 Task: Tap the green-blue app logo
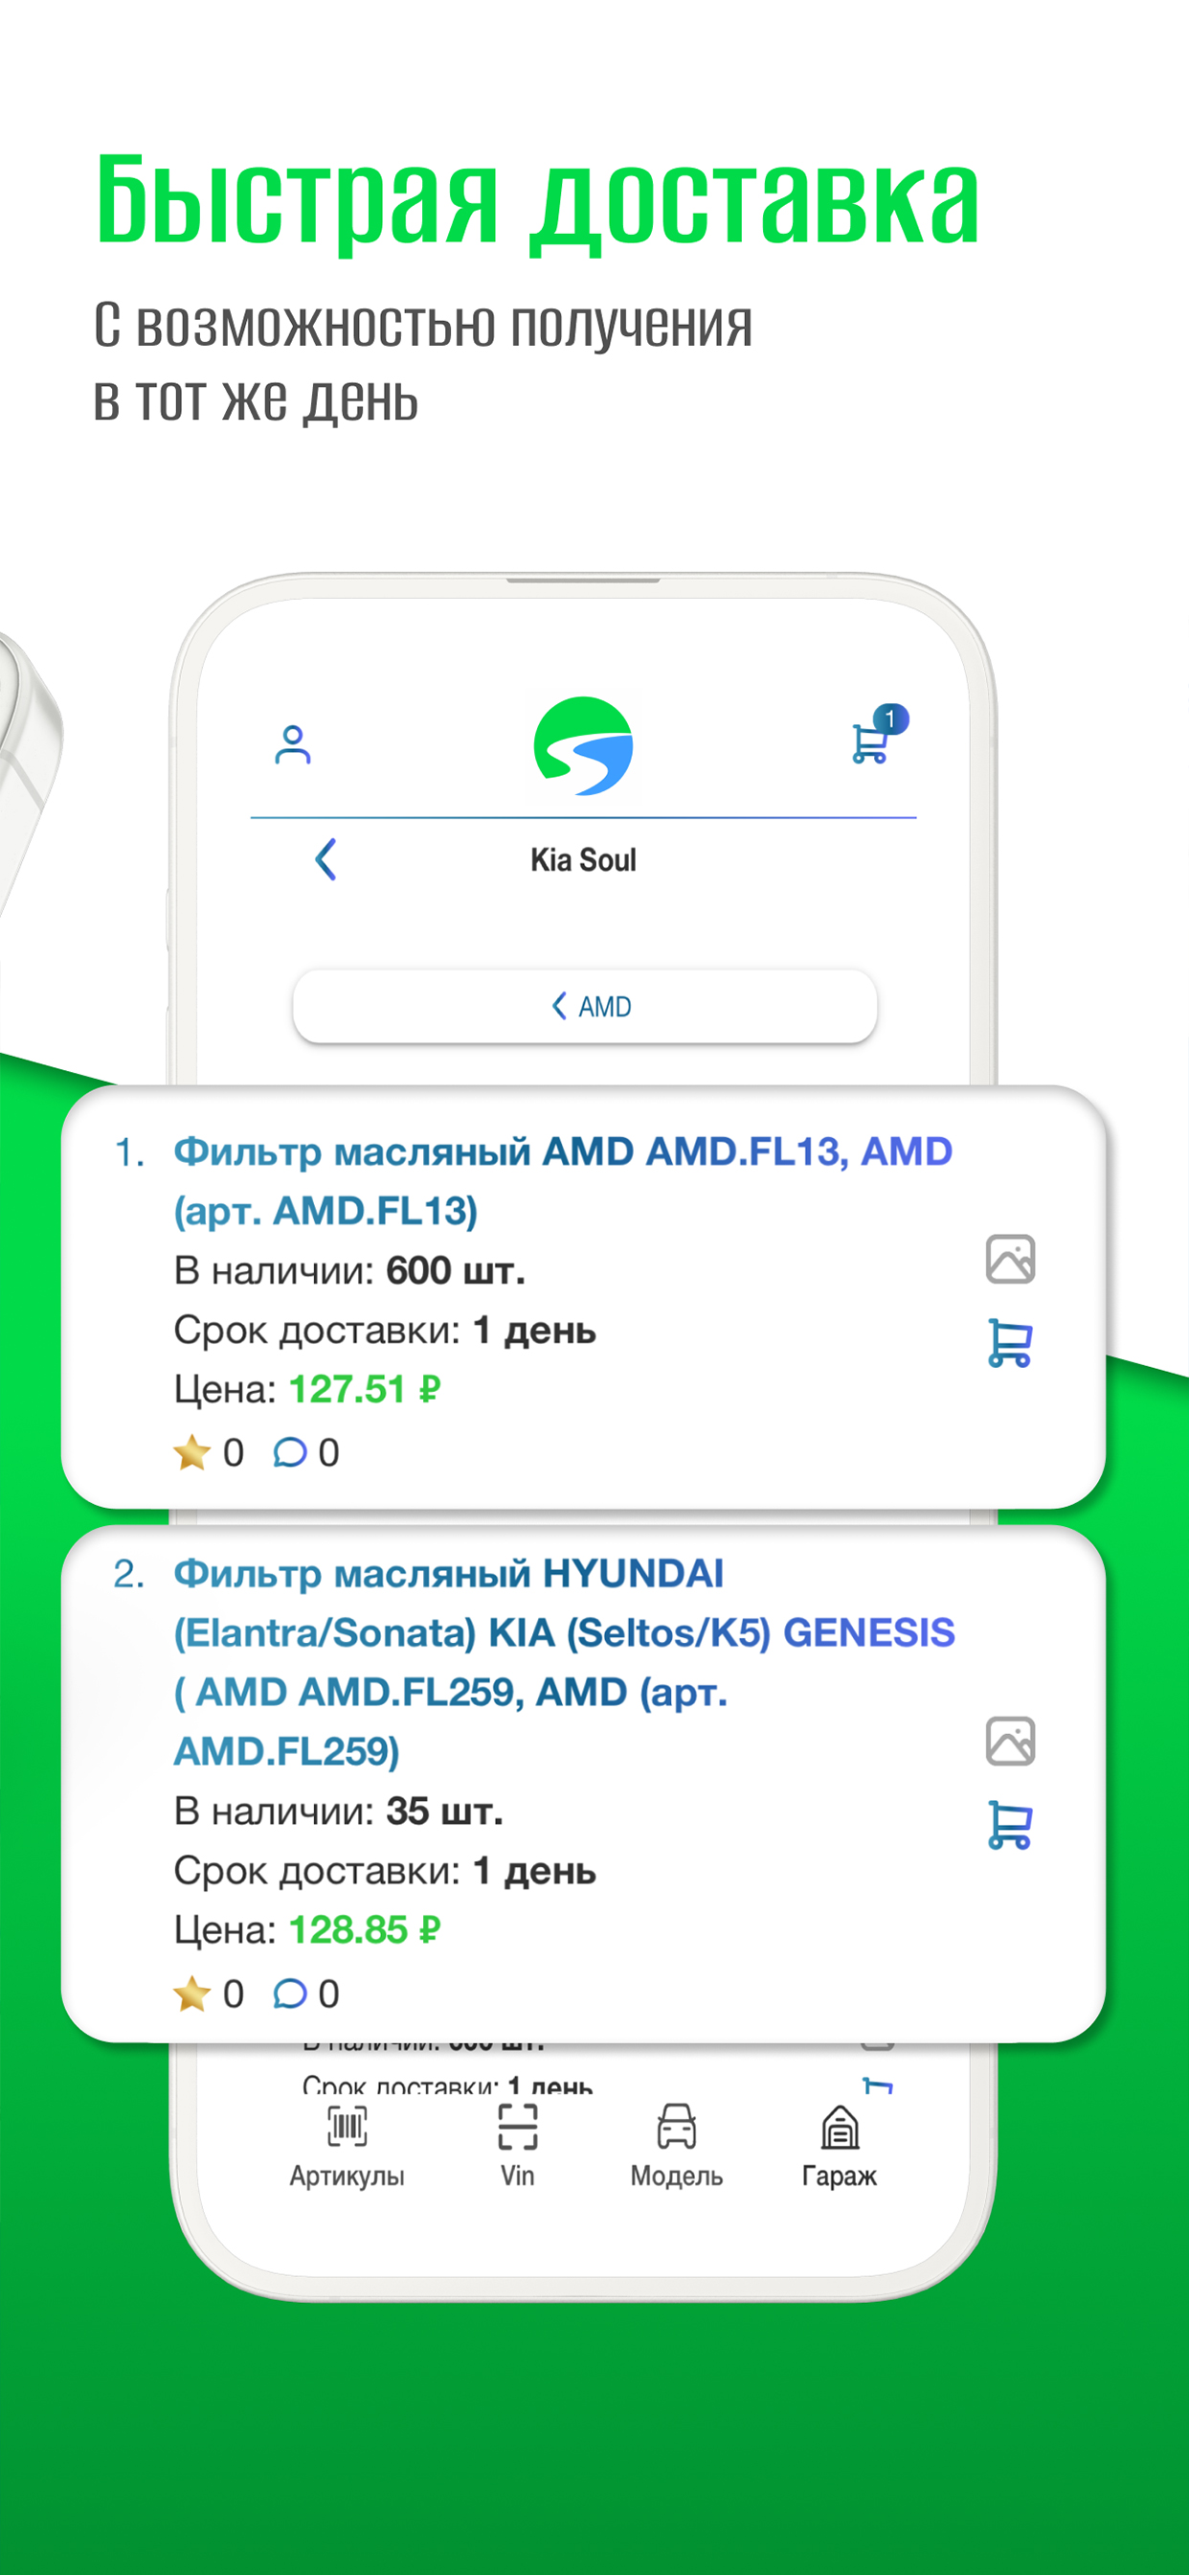point(584,745)
